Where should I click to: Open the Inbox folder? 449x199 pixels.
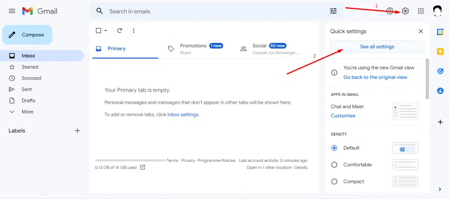42,55
